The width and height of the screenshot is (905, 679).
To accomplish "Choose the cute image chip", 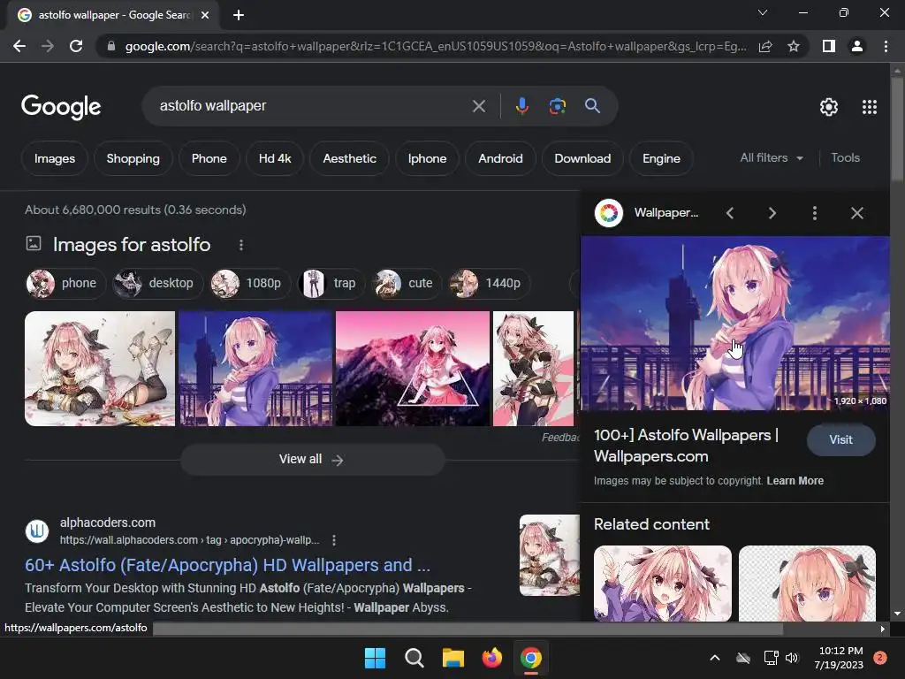I will pos(407,284).
